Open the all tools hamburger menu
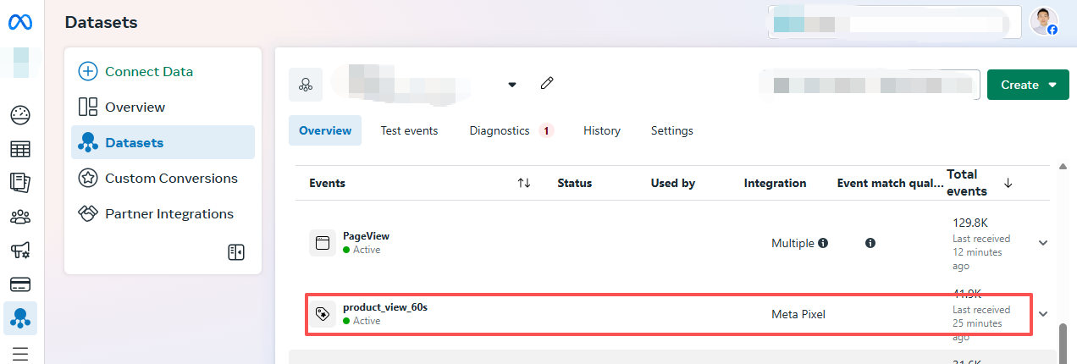Image resolution: width=1077 pixels, height=364 pixels. click(20, 353)
